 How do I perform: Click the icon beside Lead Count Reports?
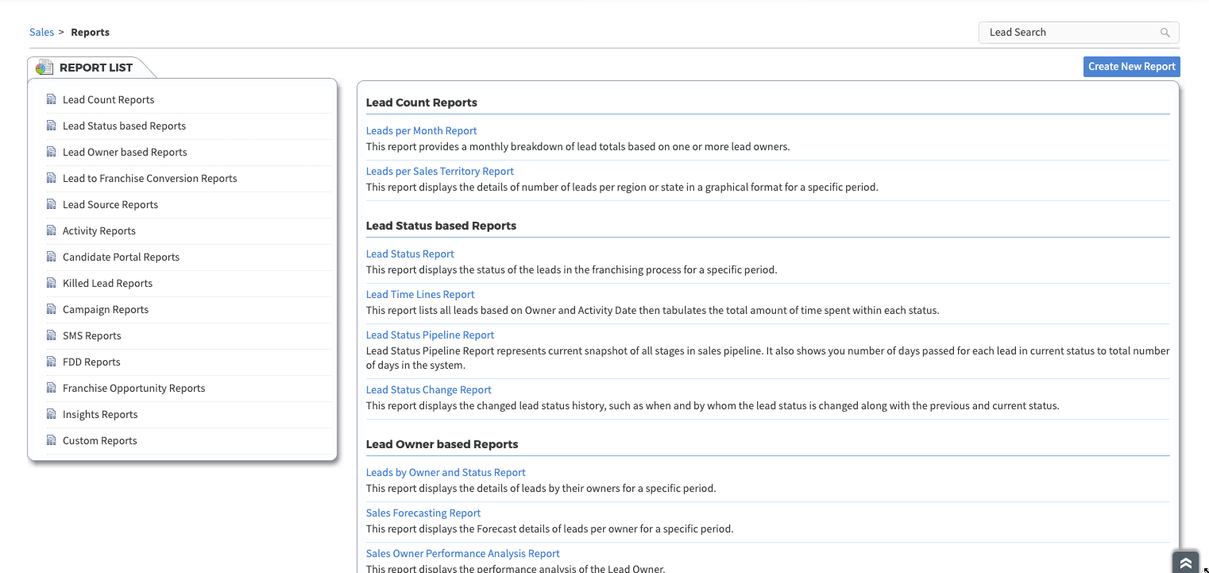point(52,99)
